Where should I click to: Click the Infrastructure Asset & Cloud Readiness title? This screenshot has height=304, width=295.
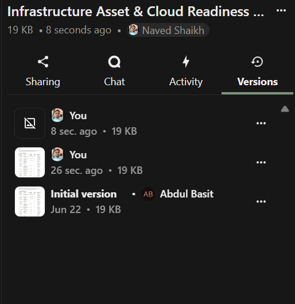[135, 12]
